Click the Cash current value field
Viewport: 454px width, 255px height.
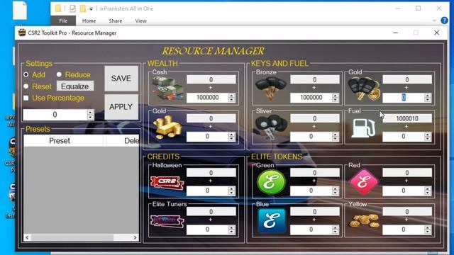tap(211, 79)
